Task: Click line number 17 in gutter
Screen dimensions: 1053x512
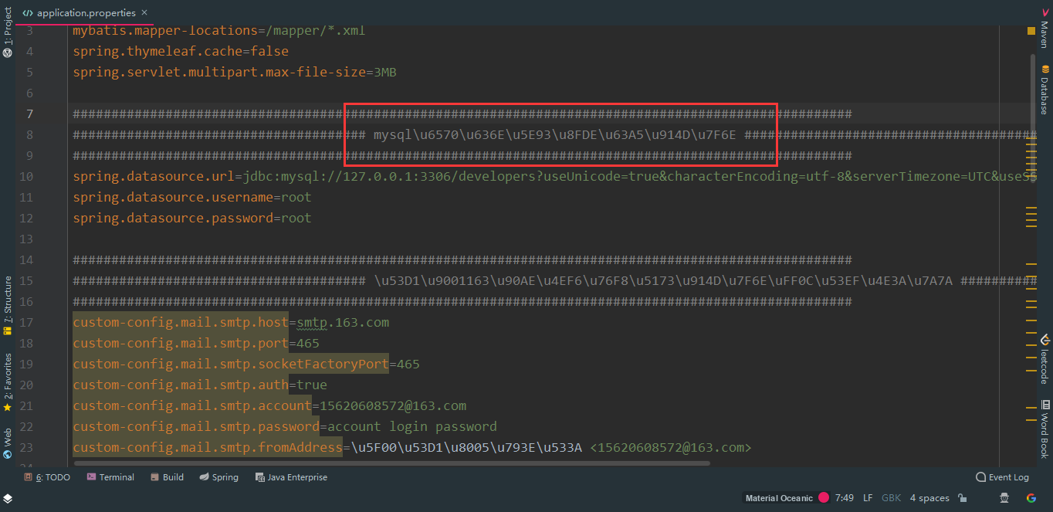Action: pyautogui.click(x=25, y=322)
